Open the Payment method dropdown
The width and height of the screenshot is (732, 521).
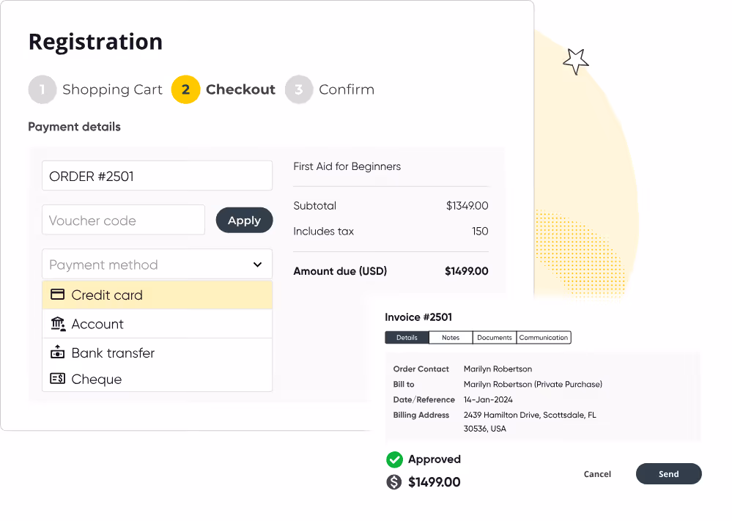click(x=157, y=264)
